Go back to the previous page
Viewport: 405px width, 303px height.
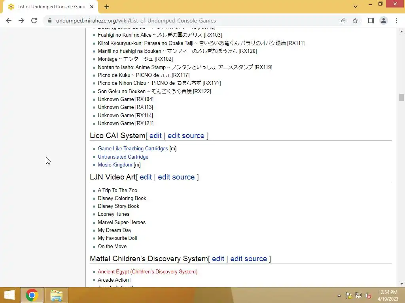[x=9, y=21]
